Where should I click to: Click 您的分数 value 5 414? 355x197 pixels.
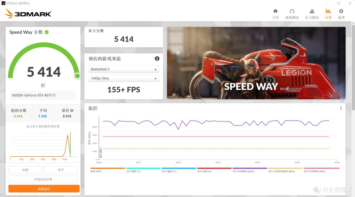(x=18, y=116)
